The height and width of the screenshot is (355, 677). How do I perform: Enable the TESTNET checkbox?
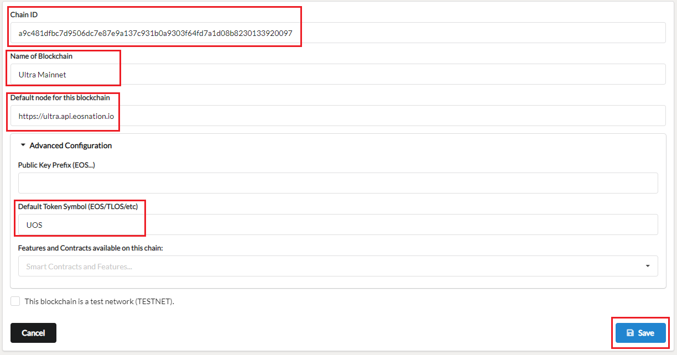tap(15, 301)
